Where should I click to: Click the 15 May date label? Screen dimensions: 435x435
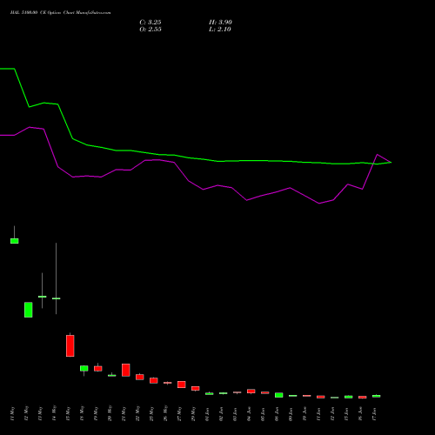tap(68, 413)
